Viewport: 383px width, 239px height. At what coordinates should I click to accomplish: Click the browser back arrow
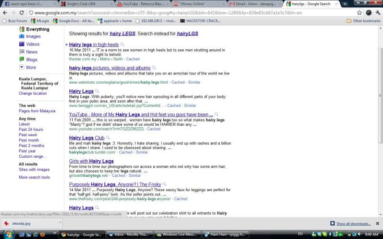(4, 12)
